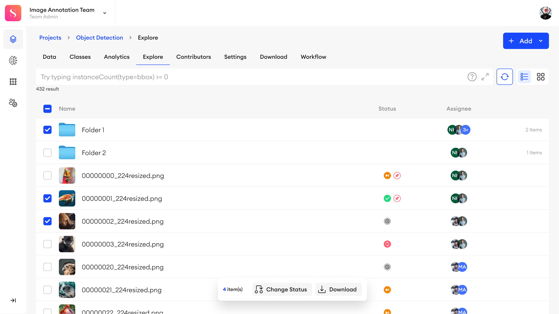
Task: Expand the query editor with arrows icon
Action: (x=485, y=77)
